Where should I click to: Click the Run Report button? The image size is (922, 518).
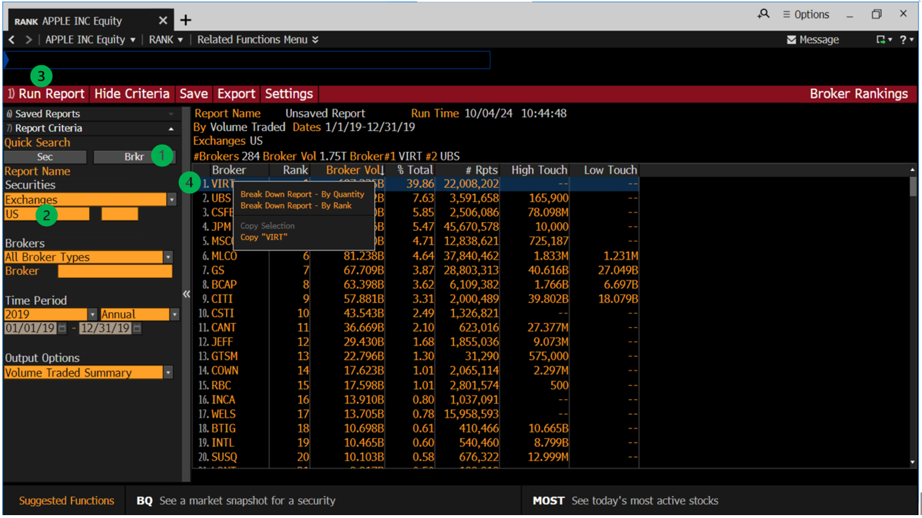tap(47, 94)
